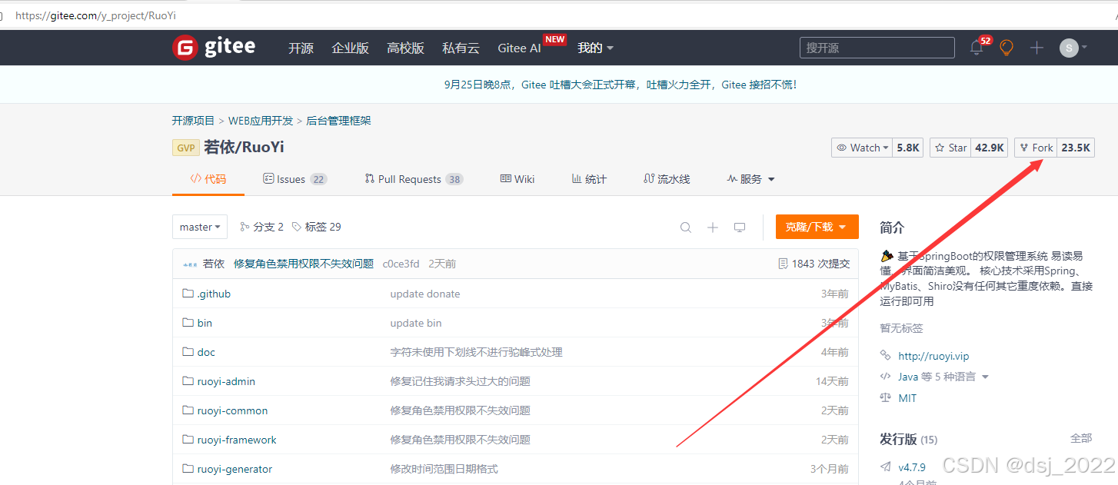Click 高校版 in the top navigation
1118x485 pixels.
click(x=405, y=48)
